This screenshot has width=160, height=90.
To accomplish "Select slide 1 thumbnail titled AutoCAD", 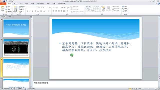I will 16,28.
